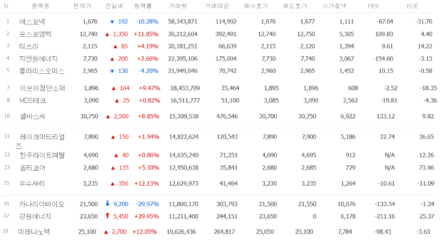442x241 pixels.
Task: Click the ROE column header
Action: 412,6
